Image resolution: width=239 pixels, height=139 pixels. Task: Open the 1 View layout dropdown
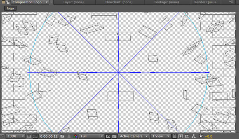click(x=161, y=136)
